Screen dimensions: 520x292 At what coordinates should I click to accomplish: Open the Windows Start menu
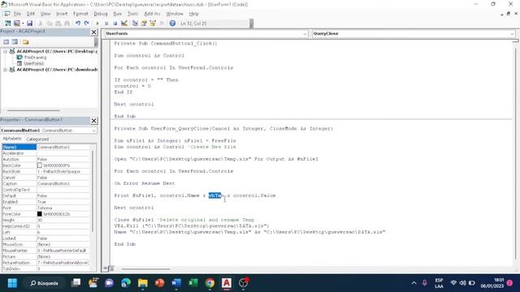pos(12,283)
